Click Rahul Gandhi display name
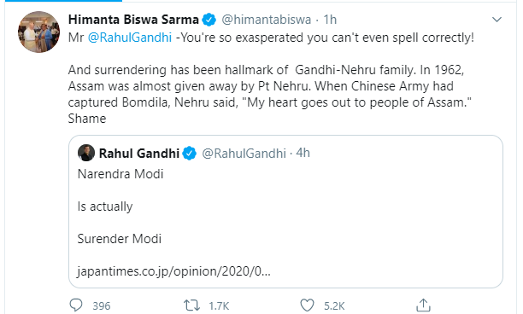The width and height of the screenshot is (523, 314). pos(139,154)
